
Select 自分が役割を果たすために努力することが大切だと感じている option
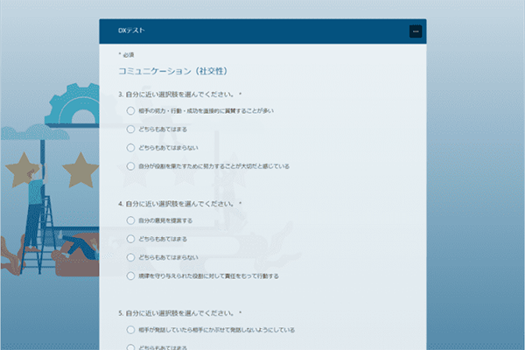point(131,165)
